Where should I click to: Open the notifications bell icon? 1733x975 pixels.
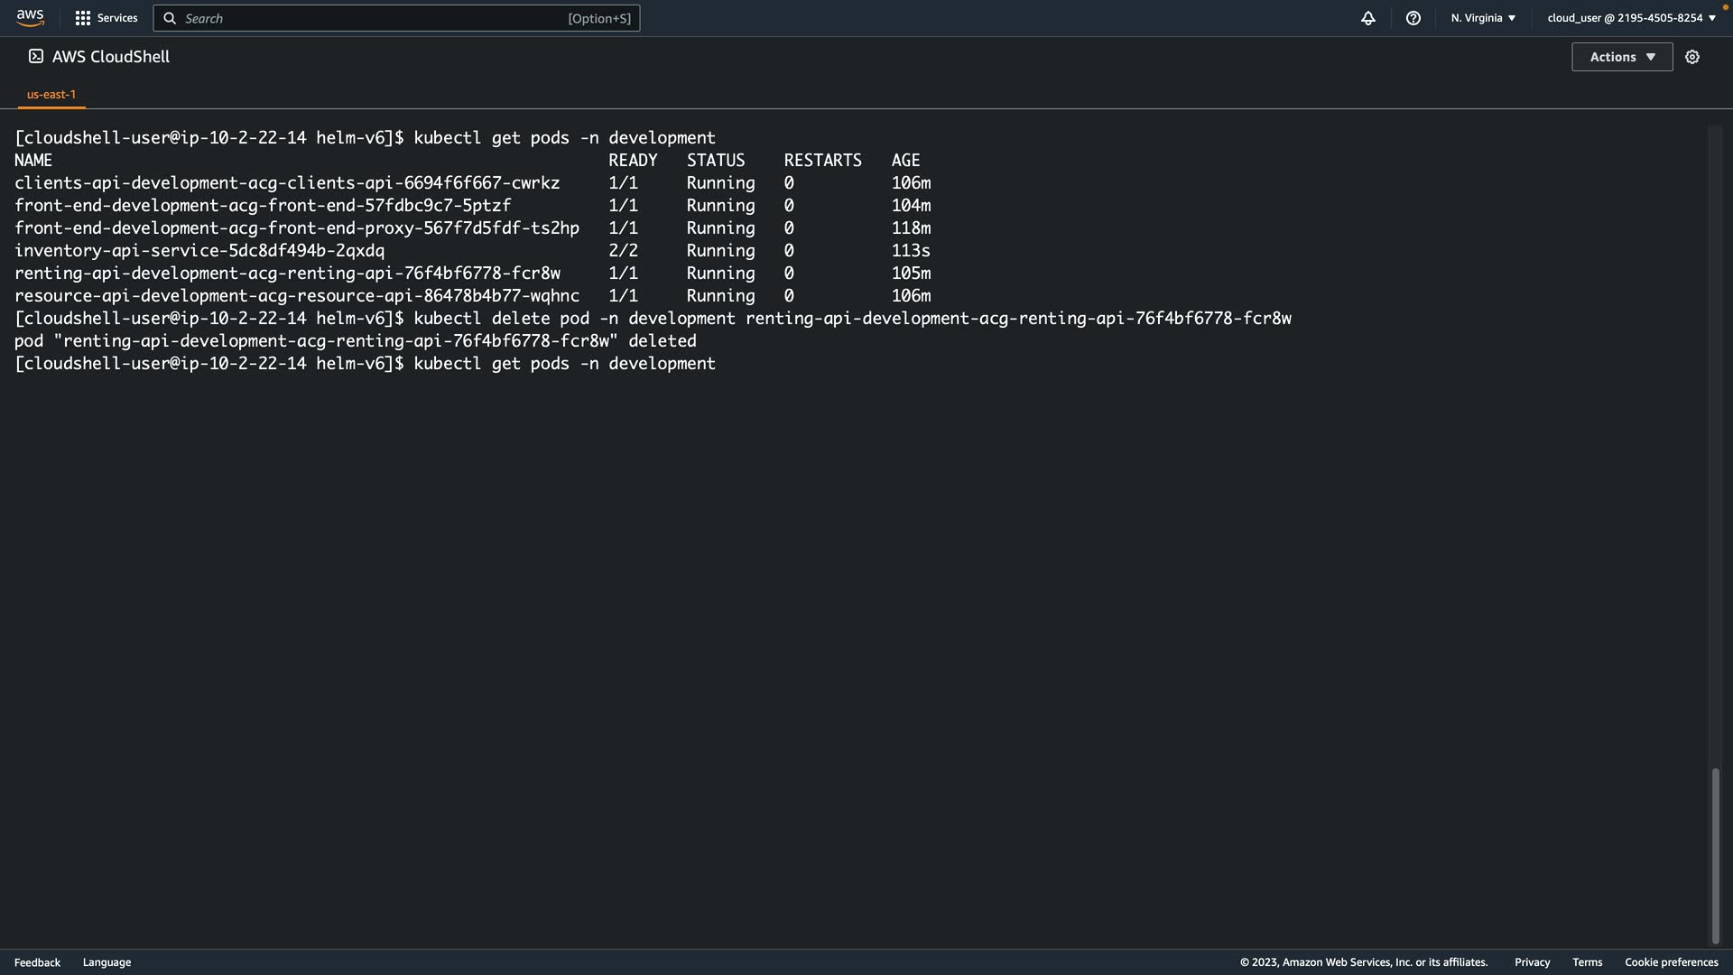click(x=1367, y=18)
